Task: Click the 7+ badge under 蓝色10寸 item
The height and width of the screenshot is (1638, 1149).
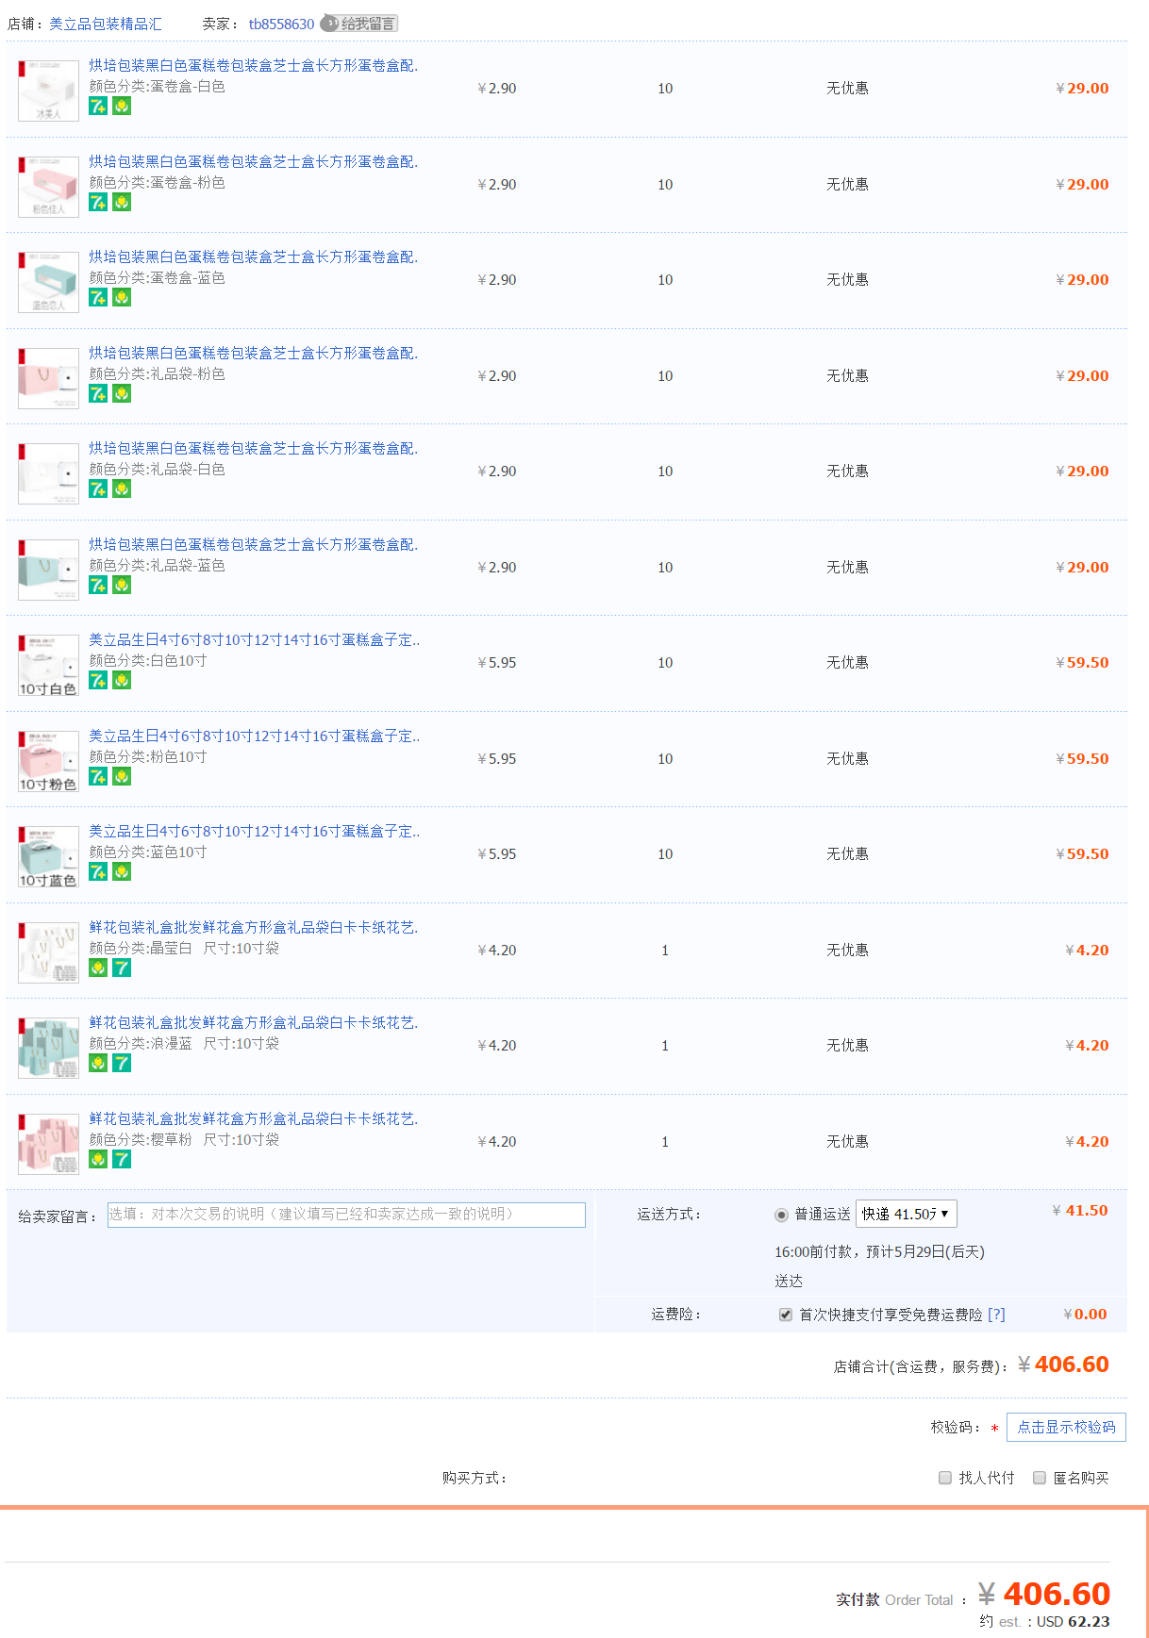Action: [x=98, y=871]
